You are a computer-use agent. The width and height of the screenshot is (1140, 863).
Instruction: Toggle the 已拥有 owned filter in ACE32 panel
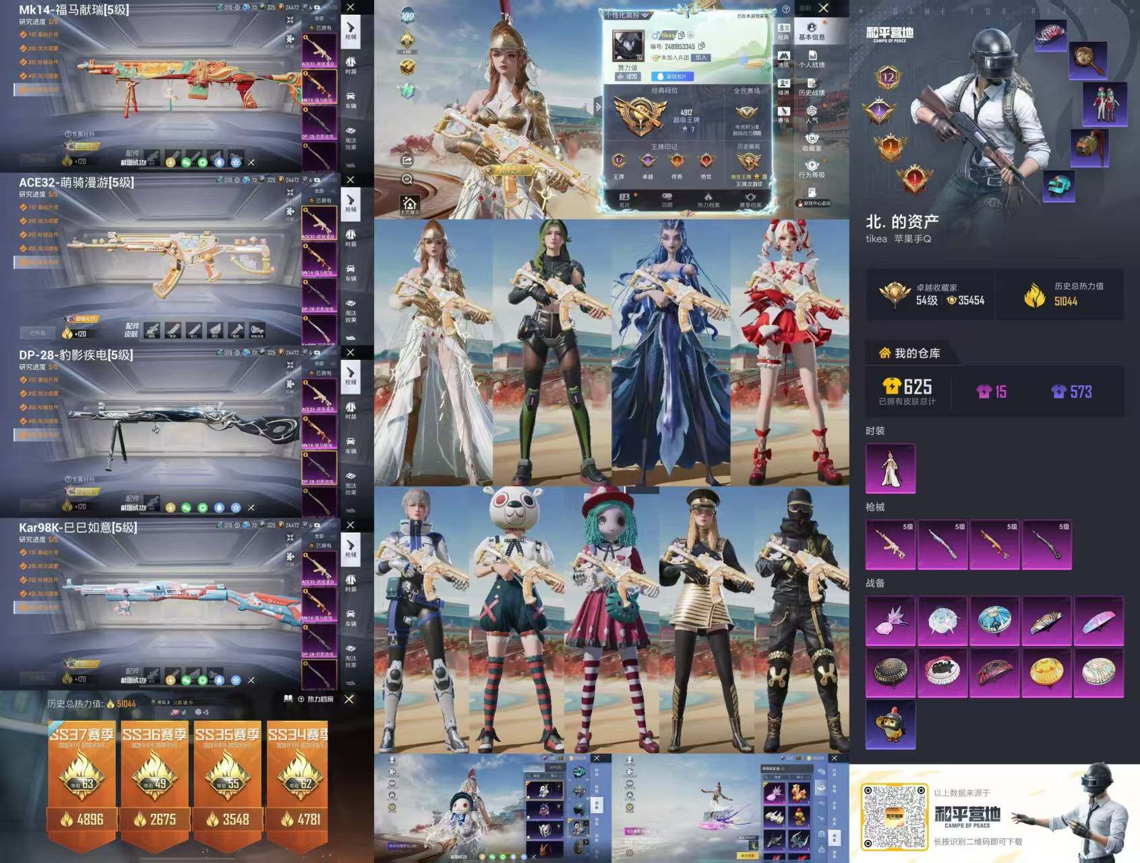pyautogui.click(x=320, y=201)
